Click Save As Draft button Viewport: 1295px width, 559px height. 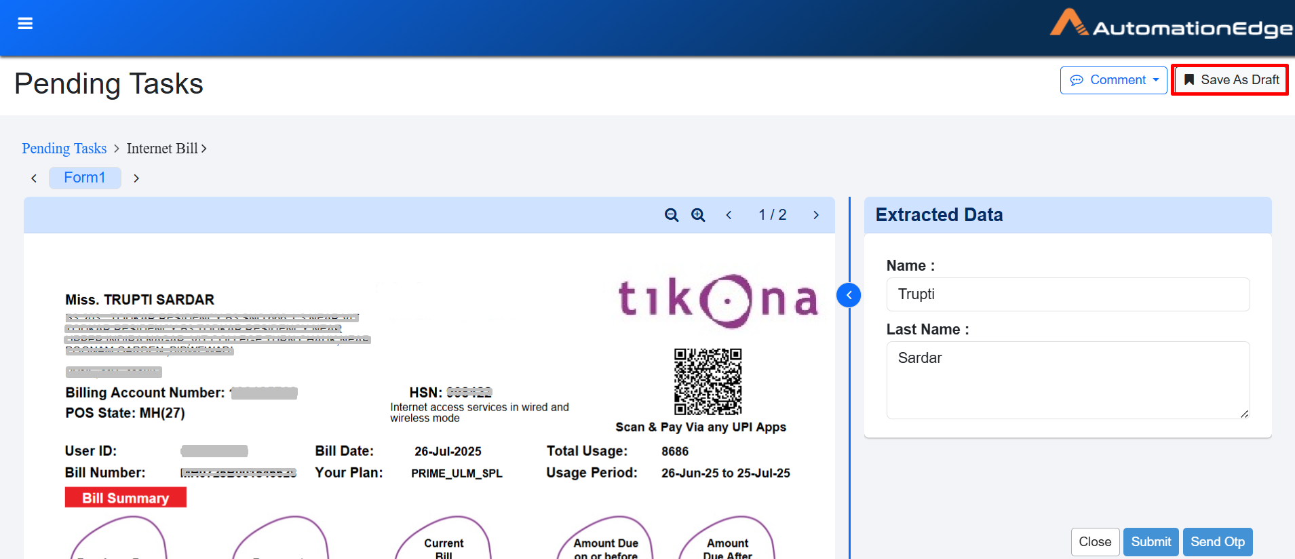pos(1230,80)
